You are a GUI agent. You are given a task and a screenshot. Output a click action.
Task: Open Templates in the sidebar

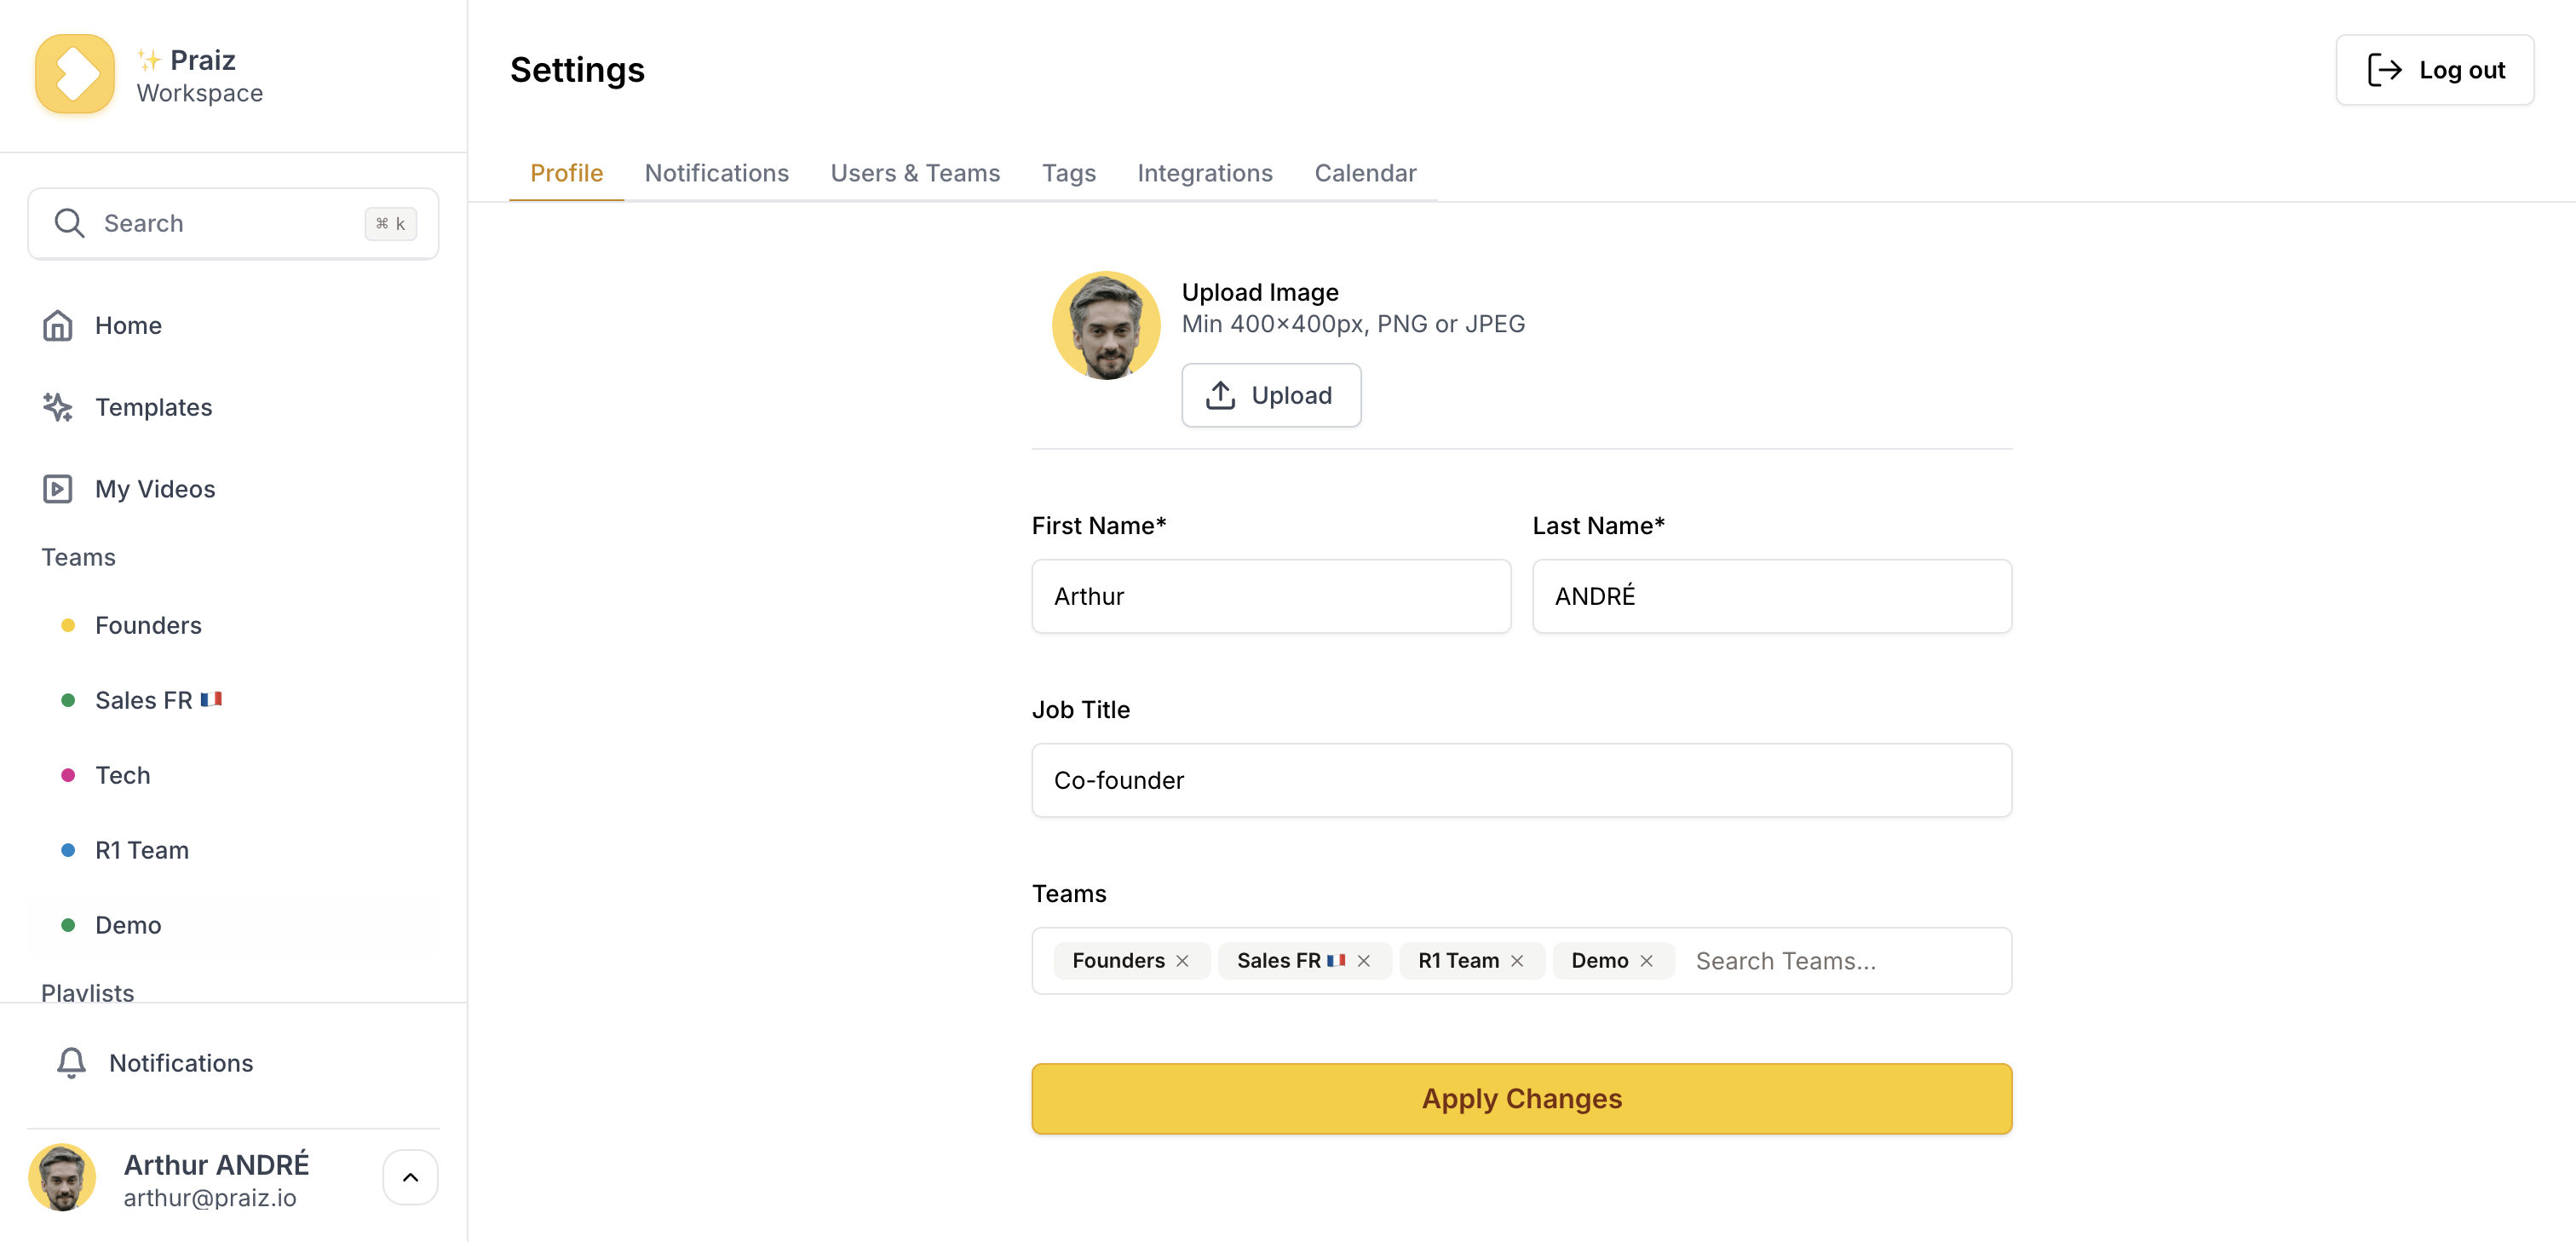(x=233, y=407)
